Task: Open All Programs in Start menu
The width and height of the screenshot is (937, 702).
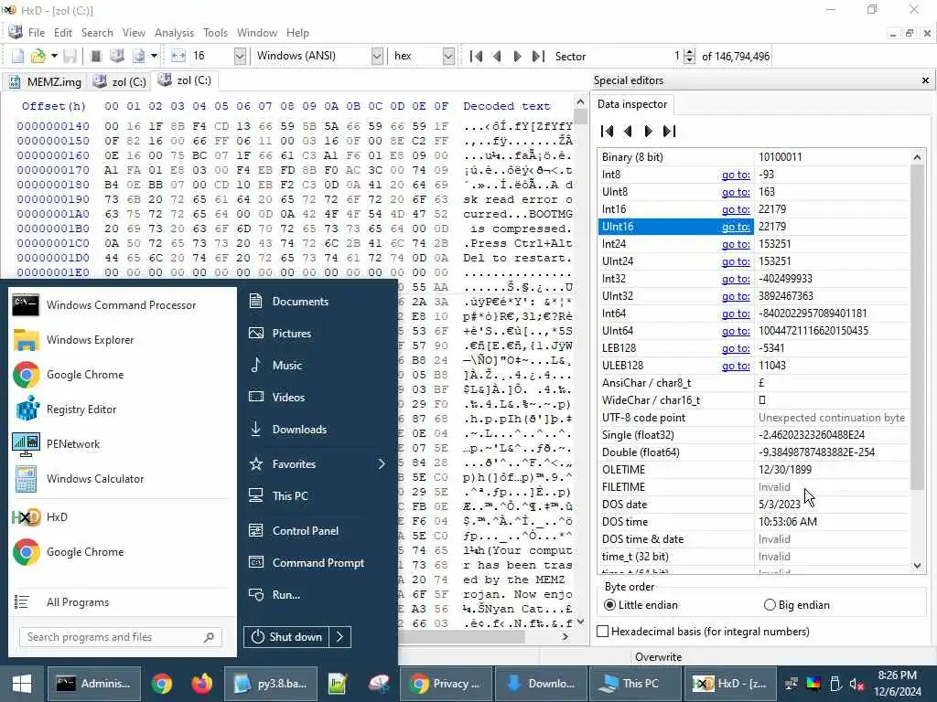Action: click(78, 602)
